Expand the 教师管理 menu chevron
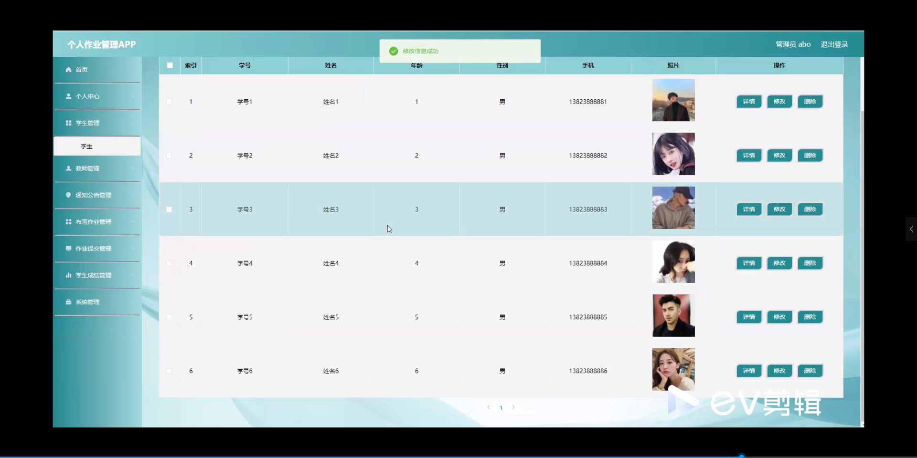The height and width of the screenshot is (458, 917). 133,168
